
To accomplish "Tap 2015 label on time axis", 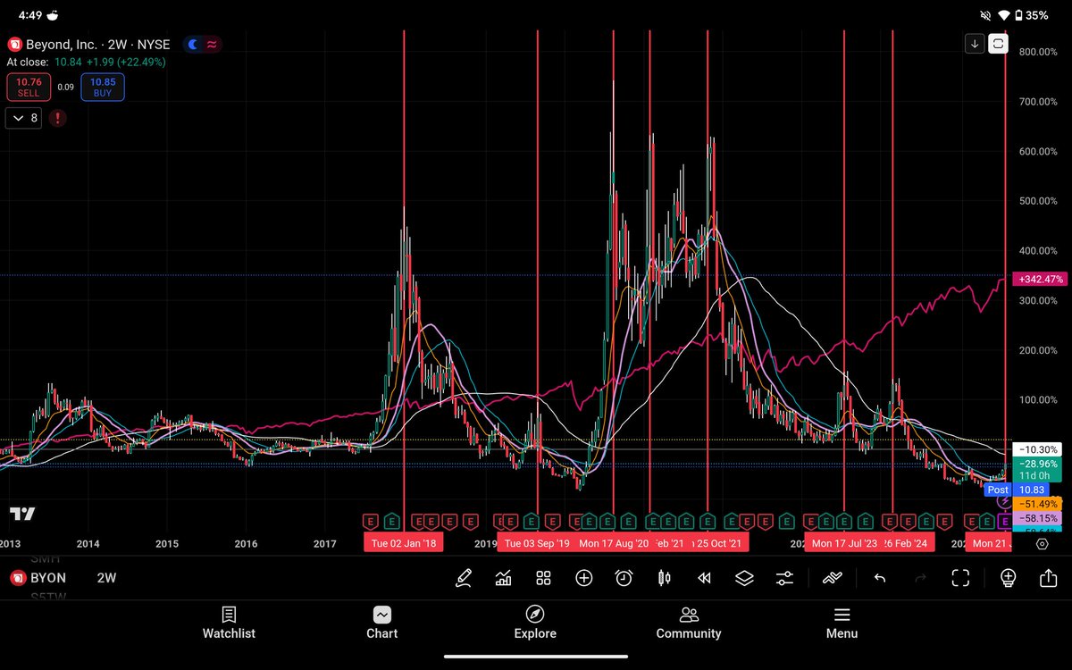I will (x=166, y=543).
